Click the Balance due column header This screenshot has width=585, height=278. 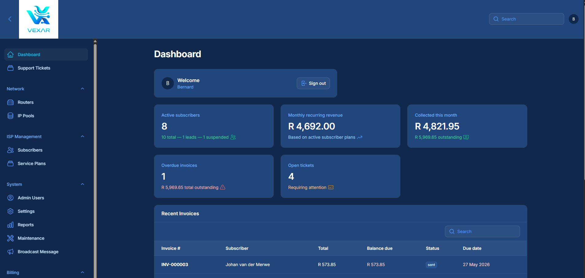point(380,248)
